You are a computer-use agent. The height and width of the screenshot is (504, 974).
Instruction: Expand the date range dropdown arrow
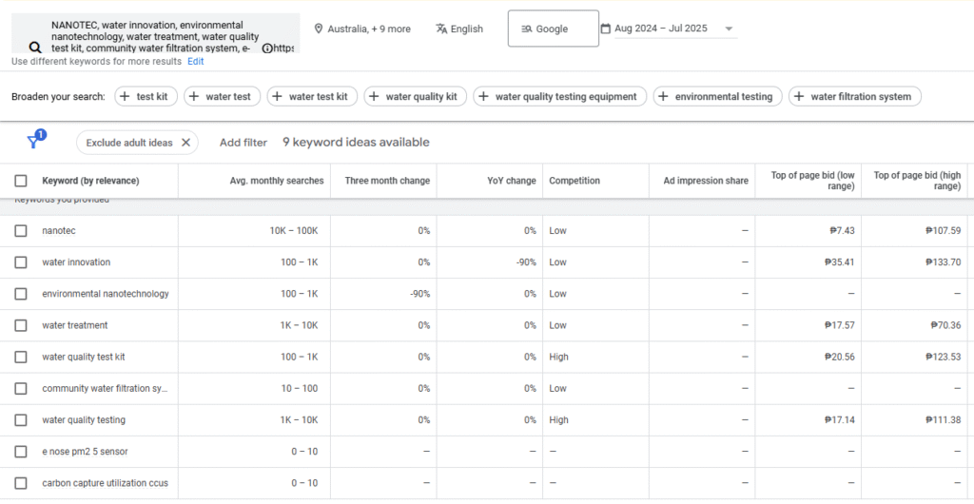click(730, 29)
